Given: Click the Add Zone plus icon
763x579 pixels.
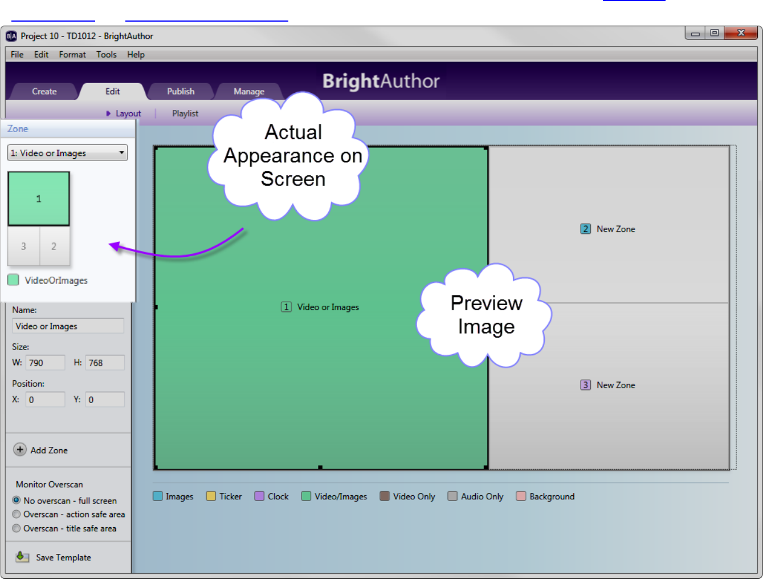Looking at the screenshot, I should [x=20, y=450].
